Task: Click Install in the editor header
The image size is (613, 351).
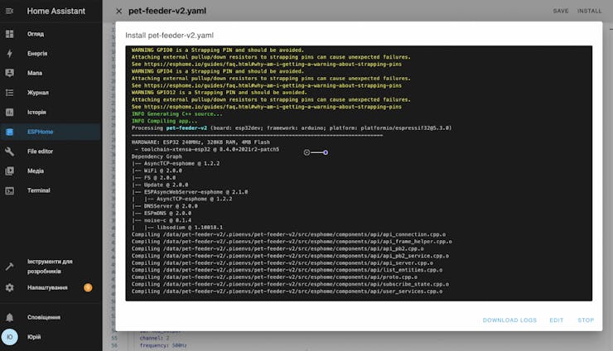Action: click(x=590, y=11)
